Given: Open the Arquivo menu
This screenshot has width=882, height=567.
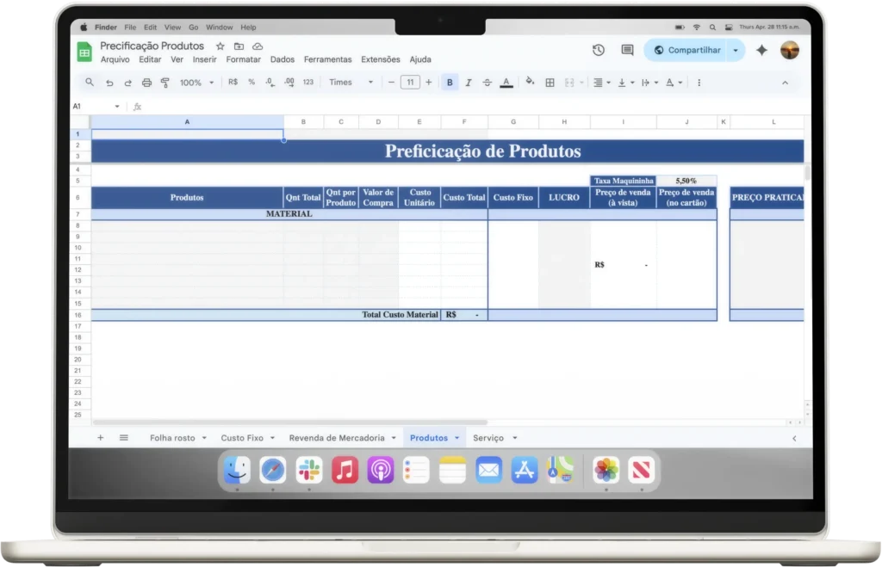Looking at the screenshot, I should pos(115,59).
